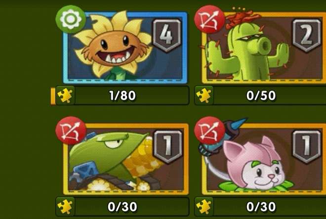Open the Cob Cannon plant card
Screen dimensions: 326x219
click(125, 159)
